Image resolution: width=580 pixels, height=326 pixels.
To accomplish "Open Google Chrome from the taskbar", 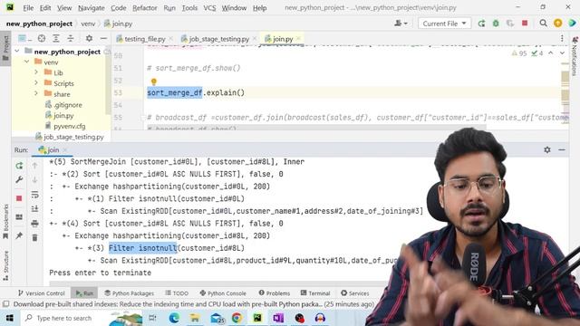I will [237, 318].
